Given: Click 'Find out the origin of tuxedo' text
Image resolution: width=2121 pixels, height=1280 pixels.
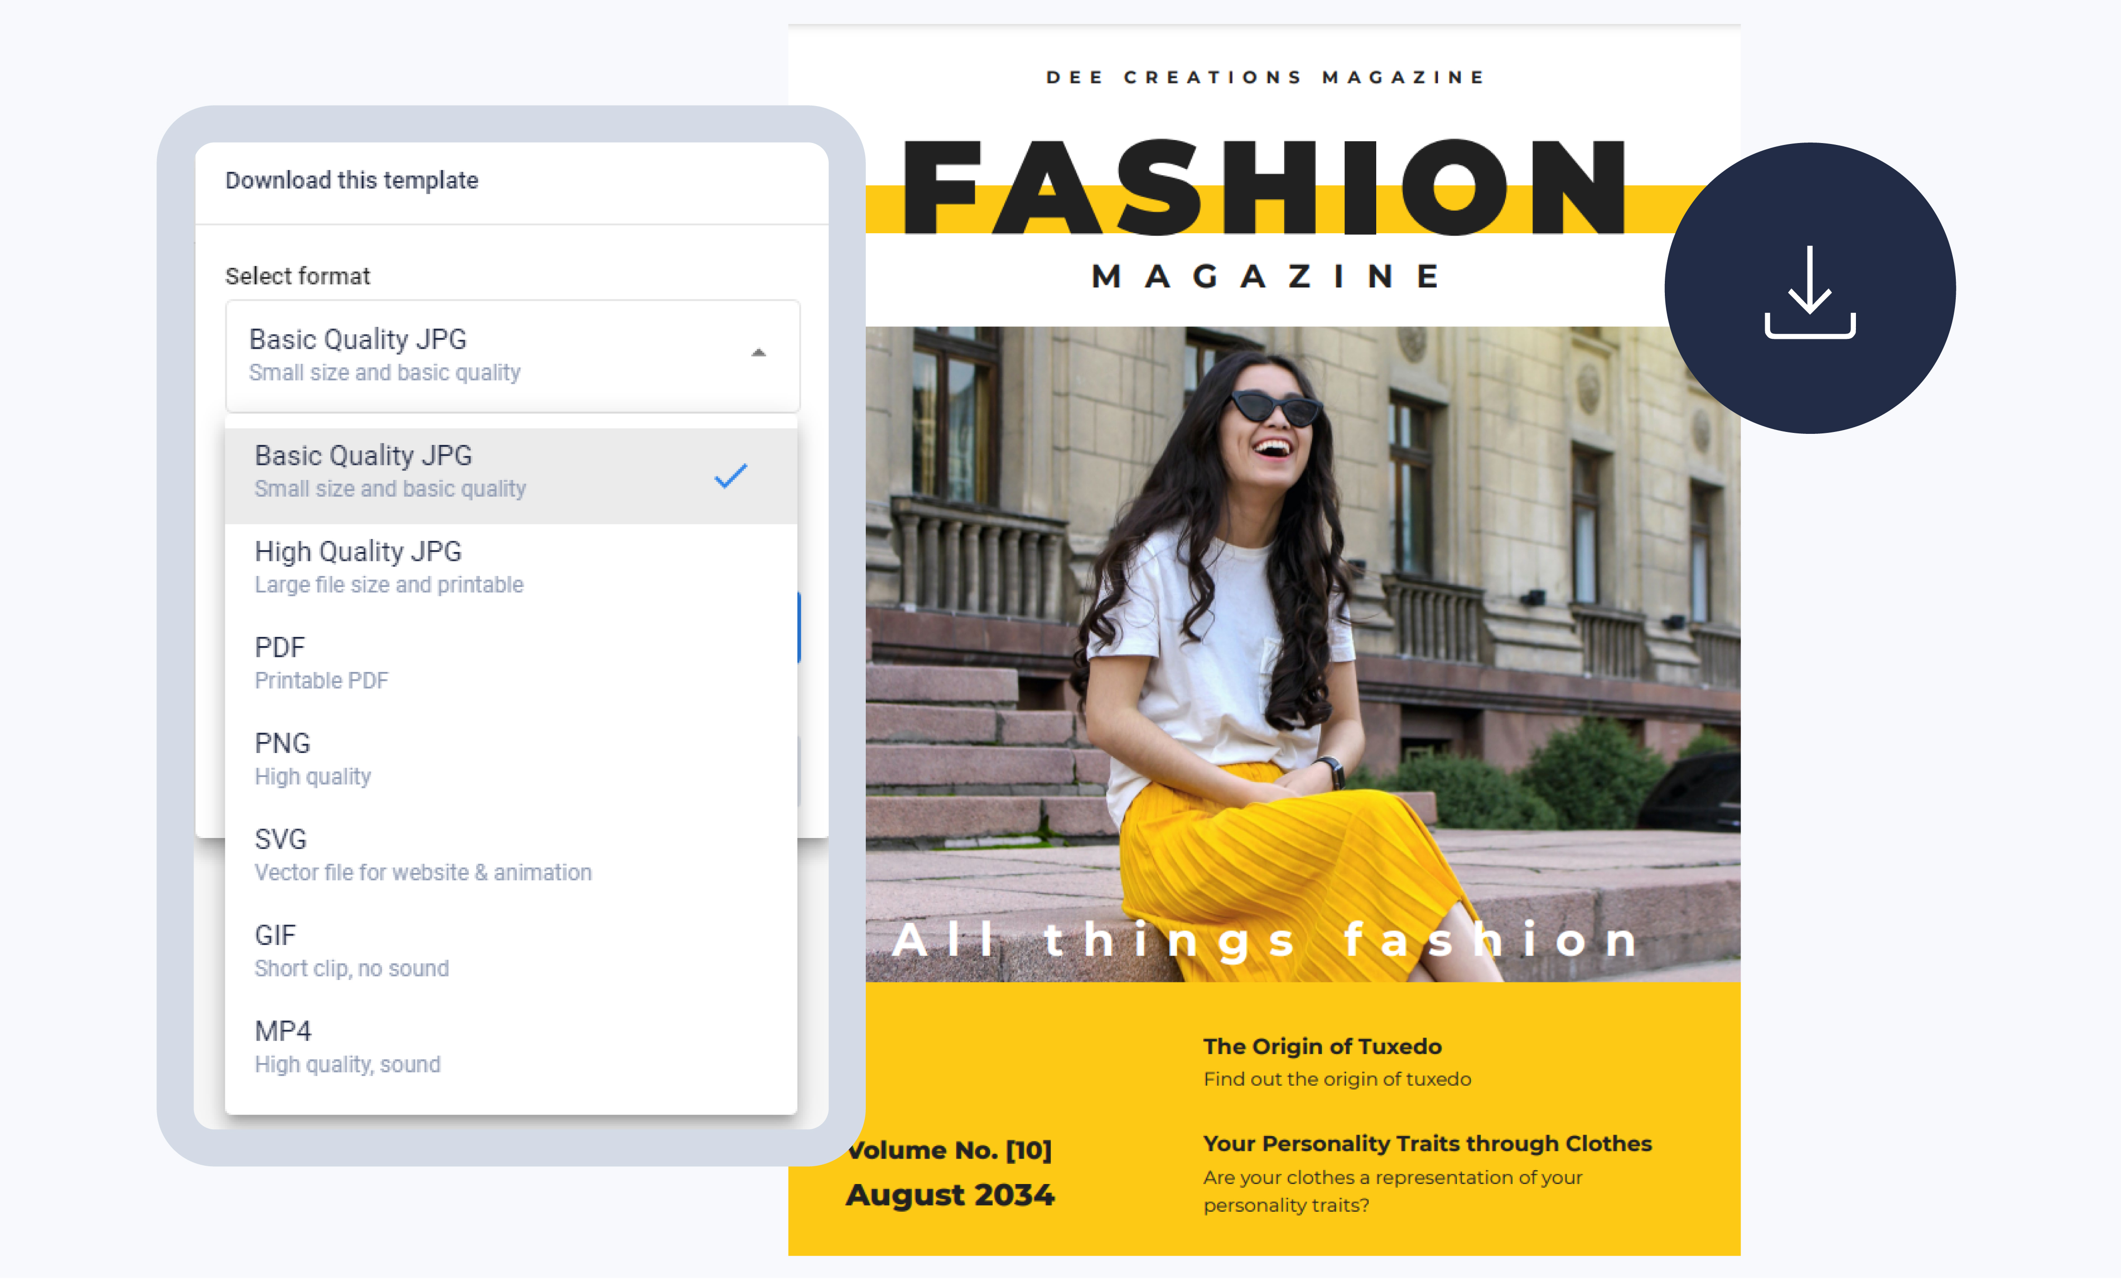Looking at the screenshot, I should pyautogui.click(x=1337, y=1079).
